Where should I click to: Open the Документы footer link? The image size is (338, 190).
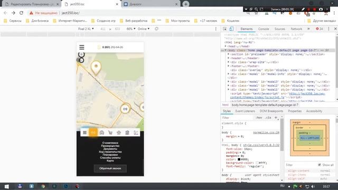click(110, 149)
